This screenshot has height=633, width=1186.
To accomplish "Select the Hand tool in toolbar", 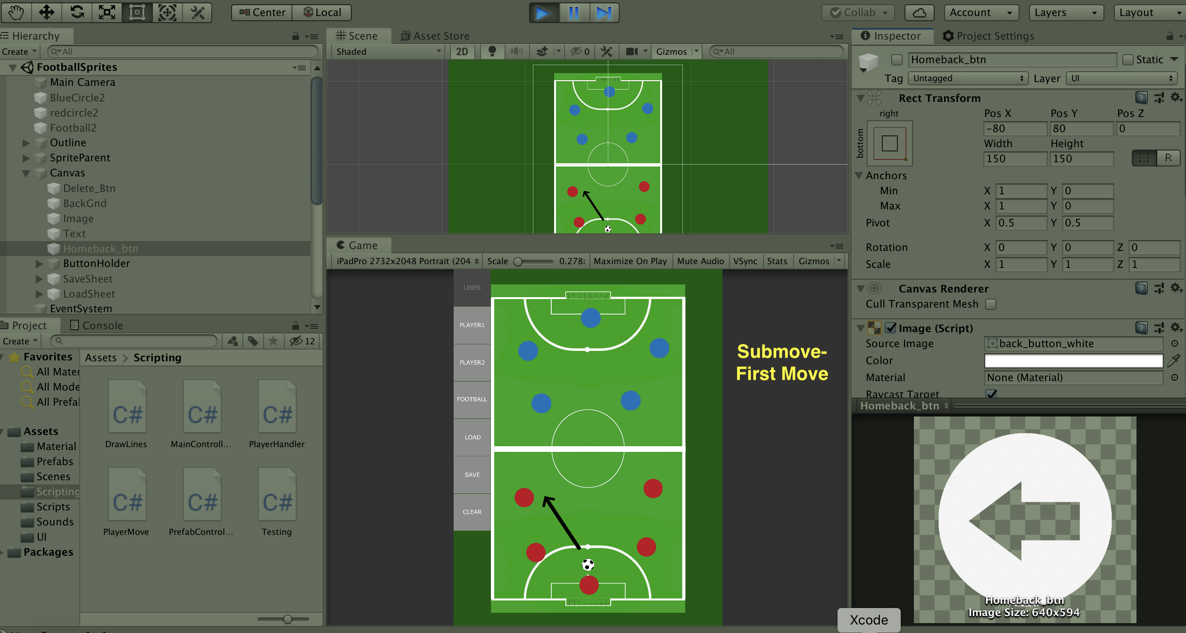I will pyautogui.click(x=16, y=12).
